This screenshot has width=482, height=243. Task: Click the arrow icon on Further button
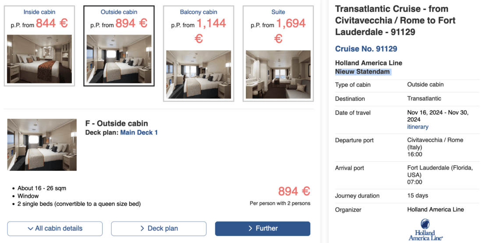[x=250, y=229]
